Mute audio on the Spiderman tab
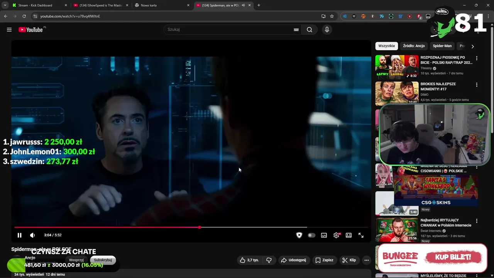Image resolution: width=494 pixels, height=278 pixels. [x=243, y=5]
